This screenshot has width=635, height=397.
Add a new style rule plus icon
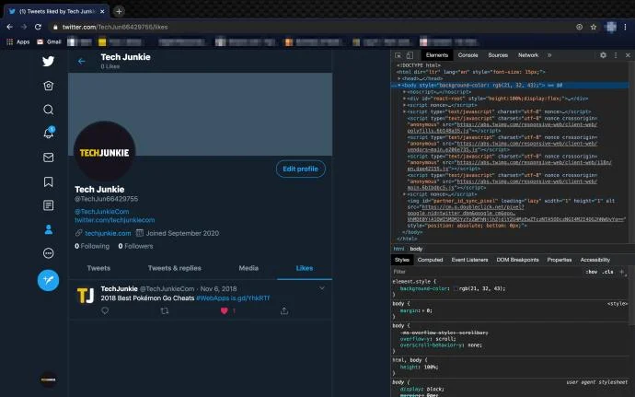tap(621, 272)
